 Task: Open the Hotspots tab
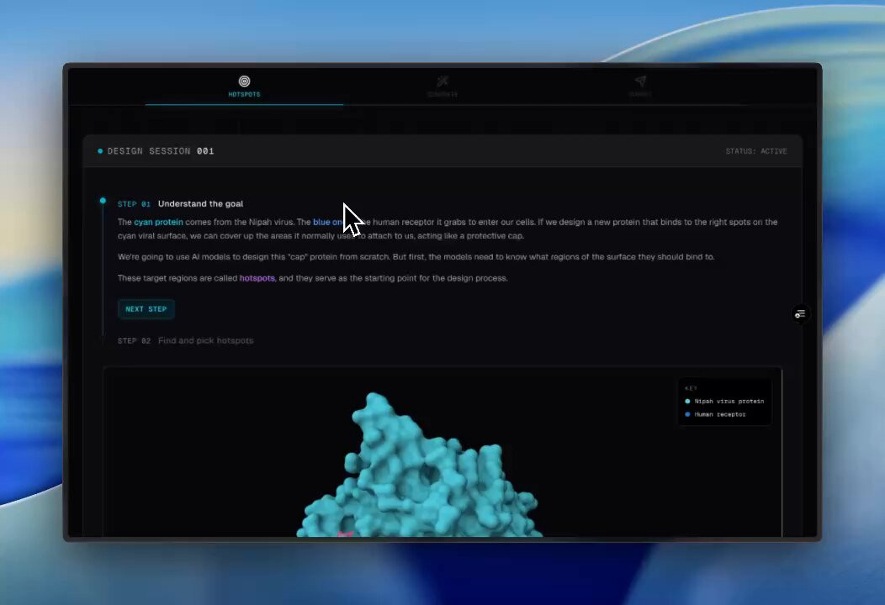[245, 87]
